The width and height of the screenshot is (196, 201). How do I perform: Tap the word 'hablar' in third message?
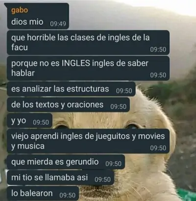click(23, 73)
